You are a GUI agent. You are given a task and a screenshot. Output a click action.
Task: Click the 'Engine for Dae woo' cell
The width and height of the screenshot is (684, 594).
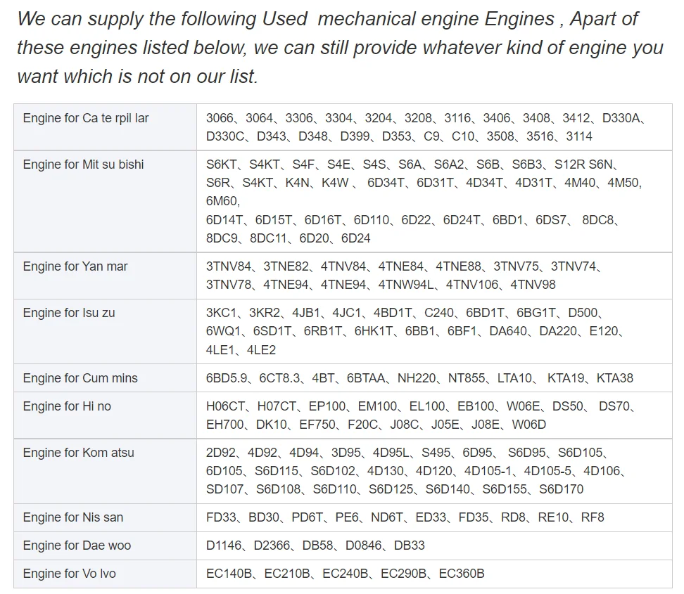[77, 545]
